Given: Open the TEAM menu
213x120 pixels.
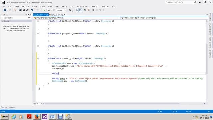Looking at the screenshot, I should [x=50, y=6].
